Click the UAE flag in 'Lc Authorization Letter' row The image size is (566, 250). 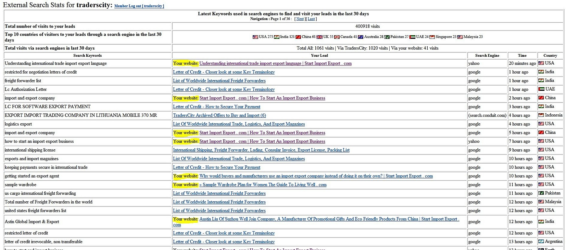541,89
